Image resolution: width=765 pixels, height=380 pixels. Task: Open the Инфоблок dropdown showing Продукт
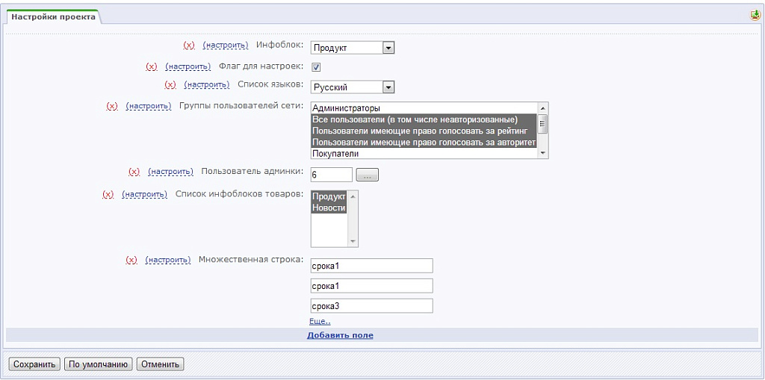coord(353,47)
